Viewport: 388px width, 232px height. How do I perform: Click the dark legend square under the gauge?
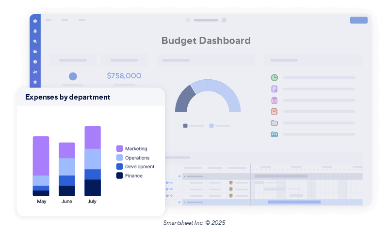tap(185, 126)
